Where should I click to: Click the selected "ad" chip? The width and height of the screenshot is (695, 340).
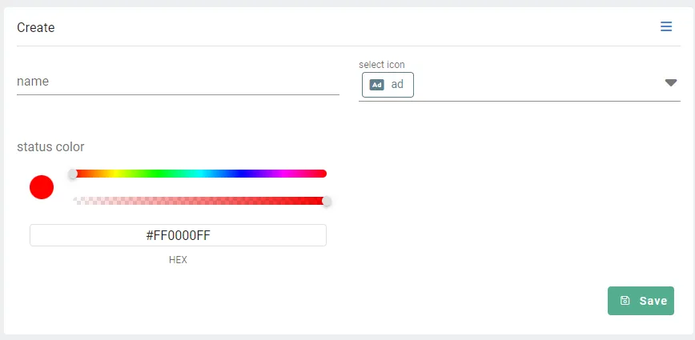388,85
